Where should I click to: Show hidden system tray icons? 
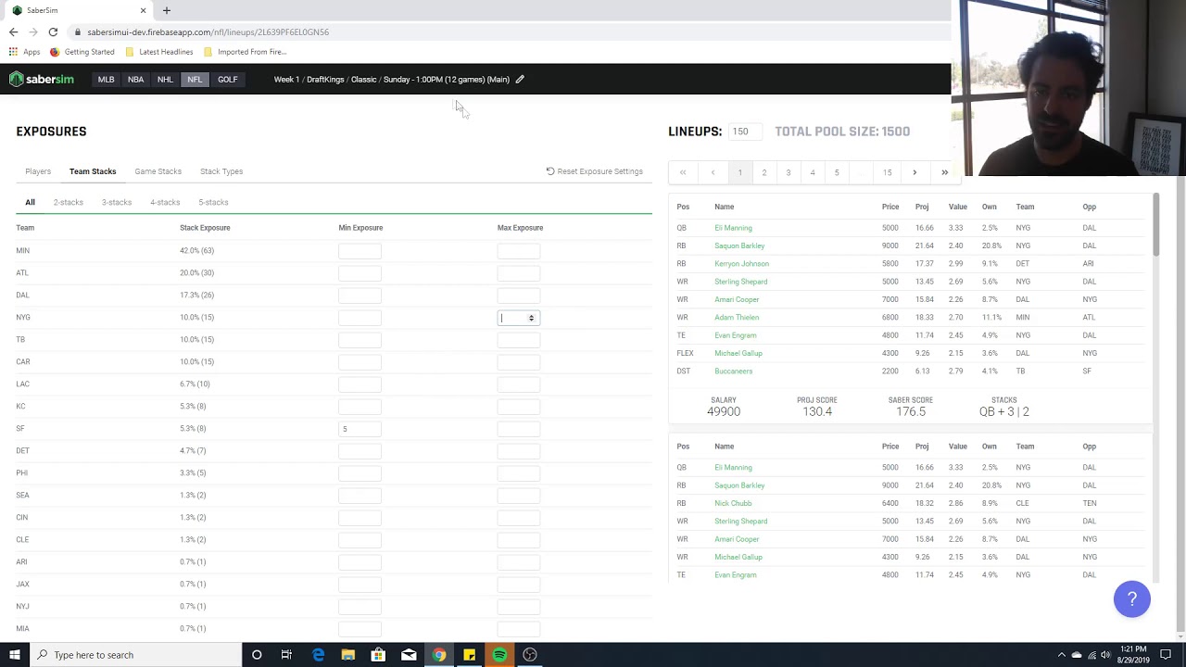pos(1062,655)
